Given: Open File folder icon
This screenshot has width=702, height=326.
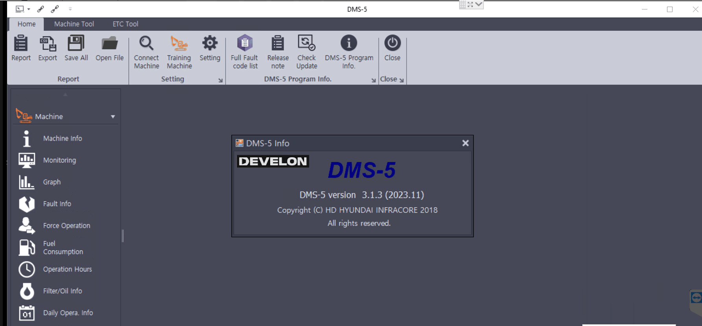Looking at the screenshot, I should [110, 44].
